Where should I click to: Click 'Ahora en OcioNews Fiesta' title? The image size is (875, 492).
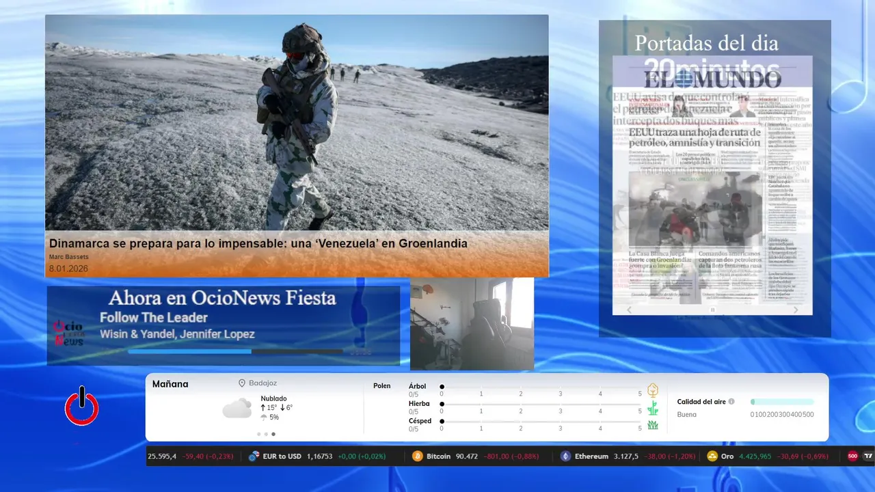click(x=222, y=298)
